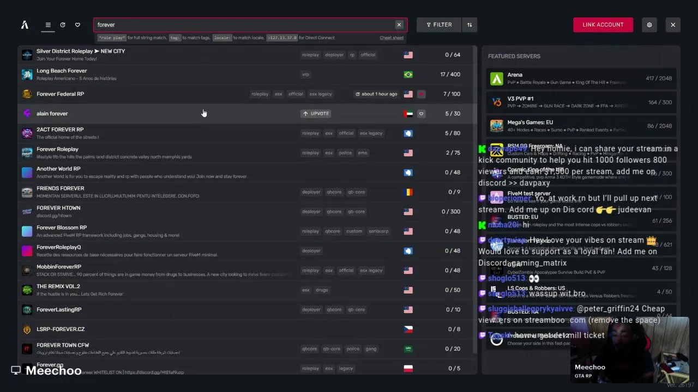
Task: Click ForeverRoleplayQ server icon
Action: (x=27, y=250)
